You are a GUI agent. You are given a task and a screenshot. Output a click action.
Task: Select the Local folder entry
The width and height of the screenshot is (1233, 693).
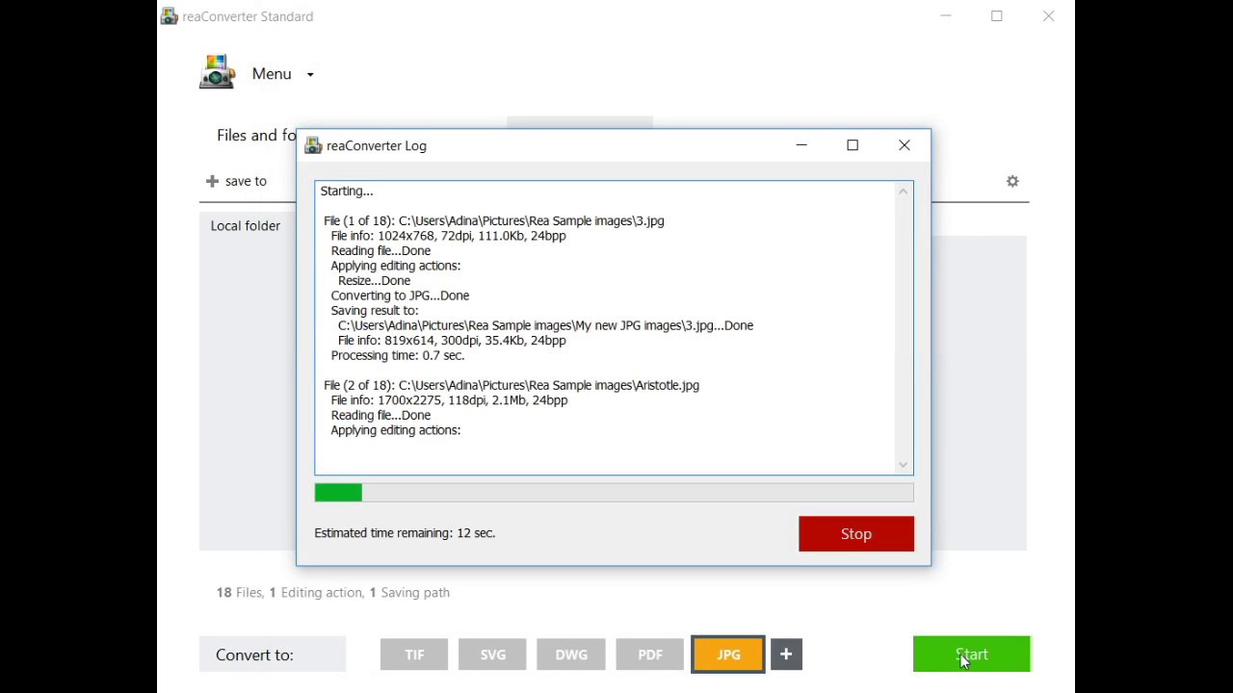(246, 225)
